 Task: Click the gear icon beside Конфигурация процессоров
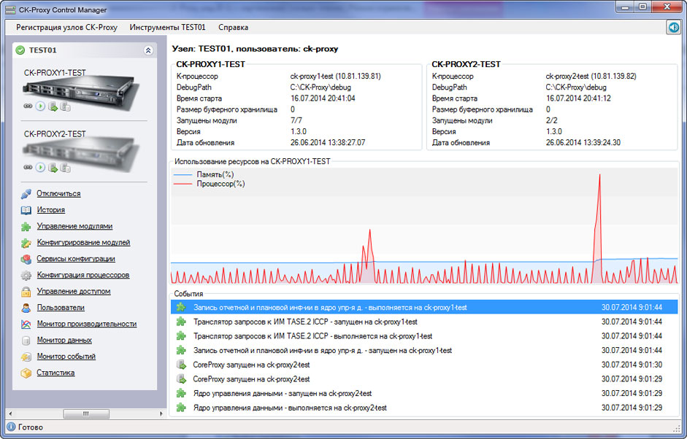[x=26, y=276]
